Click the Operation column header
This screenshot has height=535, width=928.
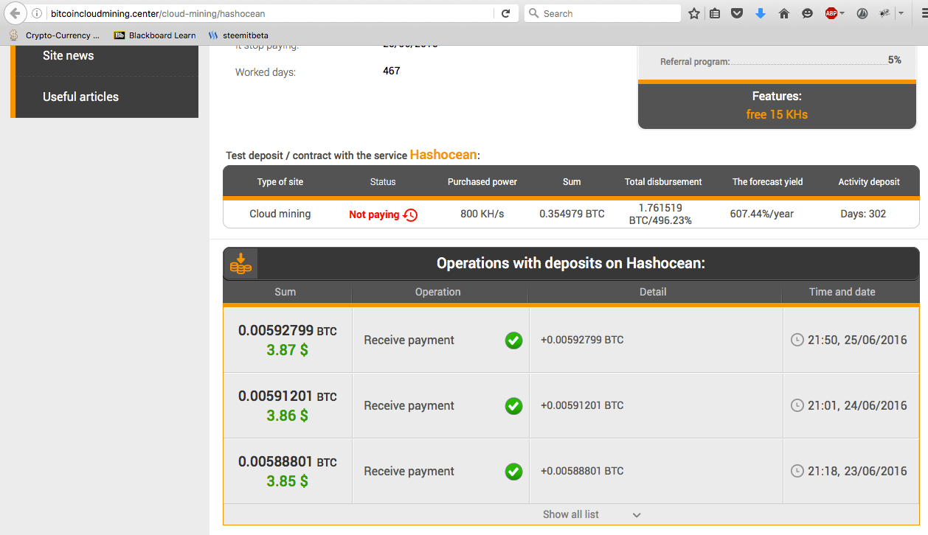point(438,292)
